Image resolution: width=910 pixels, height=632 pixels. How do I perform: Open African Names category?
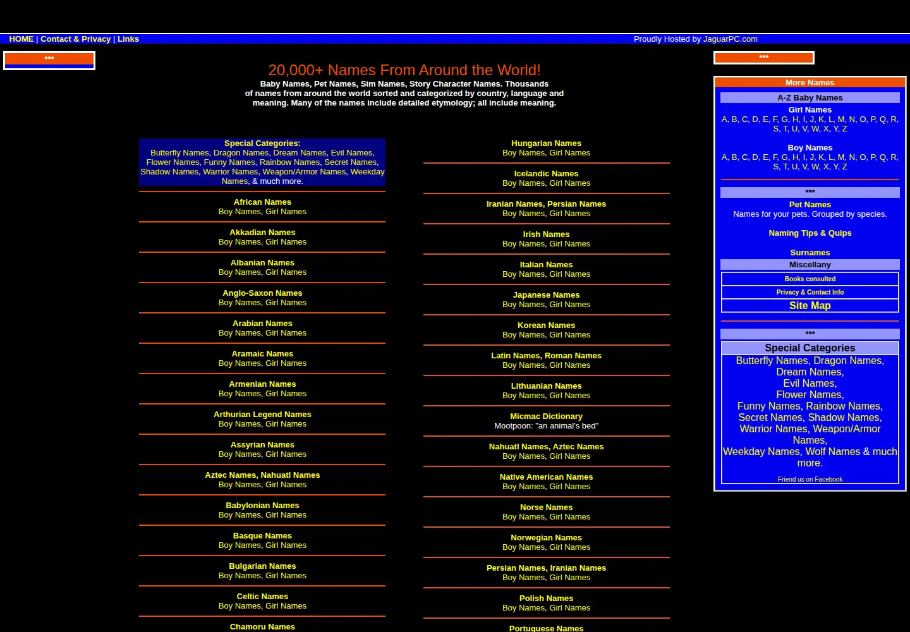tap(262, 202)
